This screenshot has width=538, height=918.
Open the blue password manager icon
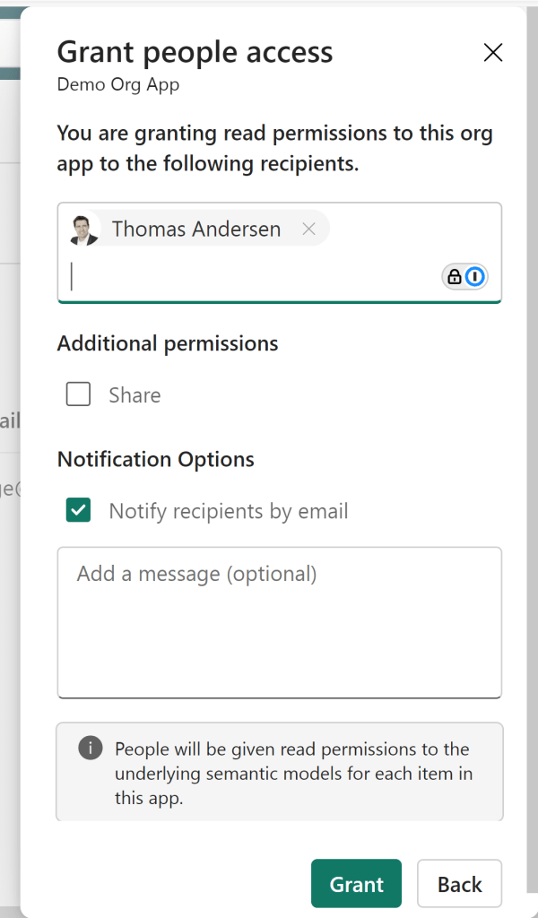(x=476, y=277)
